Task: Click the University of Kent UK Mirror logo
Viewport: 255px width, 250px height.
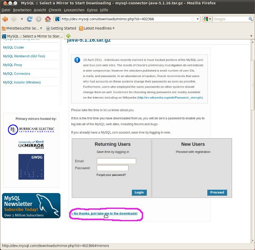Action: click(31, 145)
